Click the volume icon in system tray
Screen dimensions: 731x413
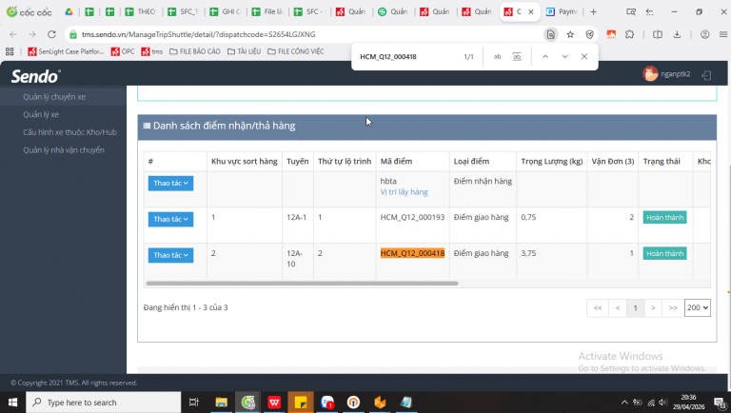[x=662, y=403]
